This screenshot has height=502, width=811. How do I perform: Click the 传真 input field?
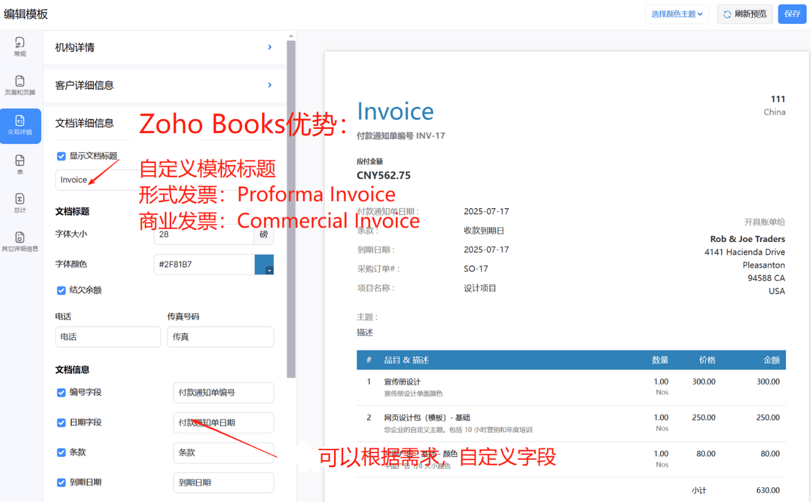click(220, 337)
